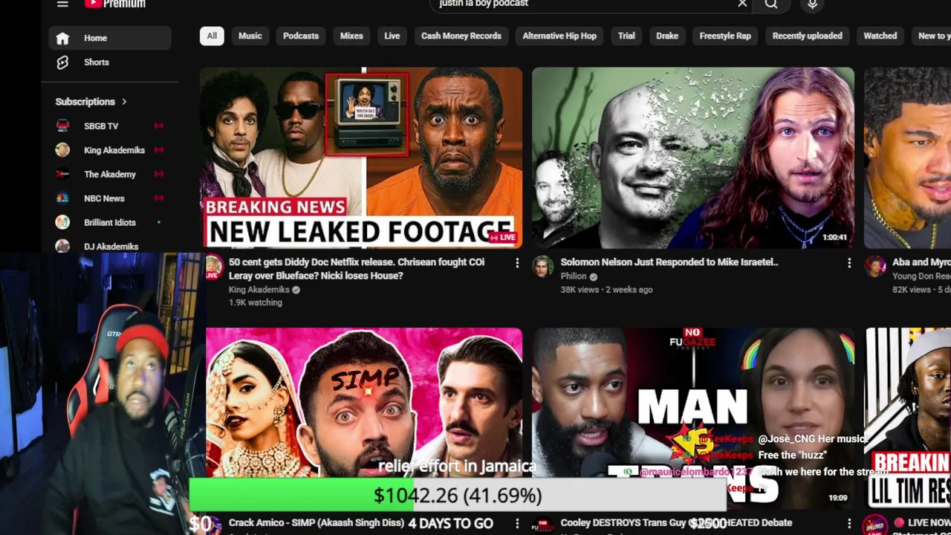Open NBC News subscription channel
The image size is (951, 535).
coord(110,198)
